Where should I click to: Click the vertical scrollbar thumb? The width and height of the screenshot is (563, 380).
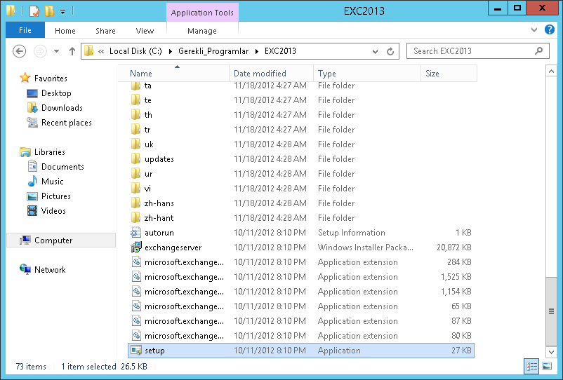(551, 311)
